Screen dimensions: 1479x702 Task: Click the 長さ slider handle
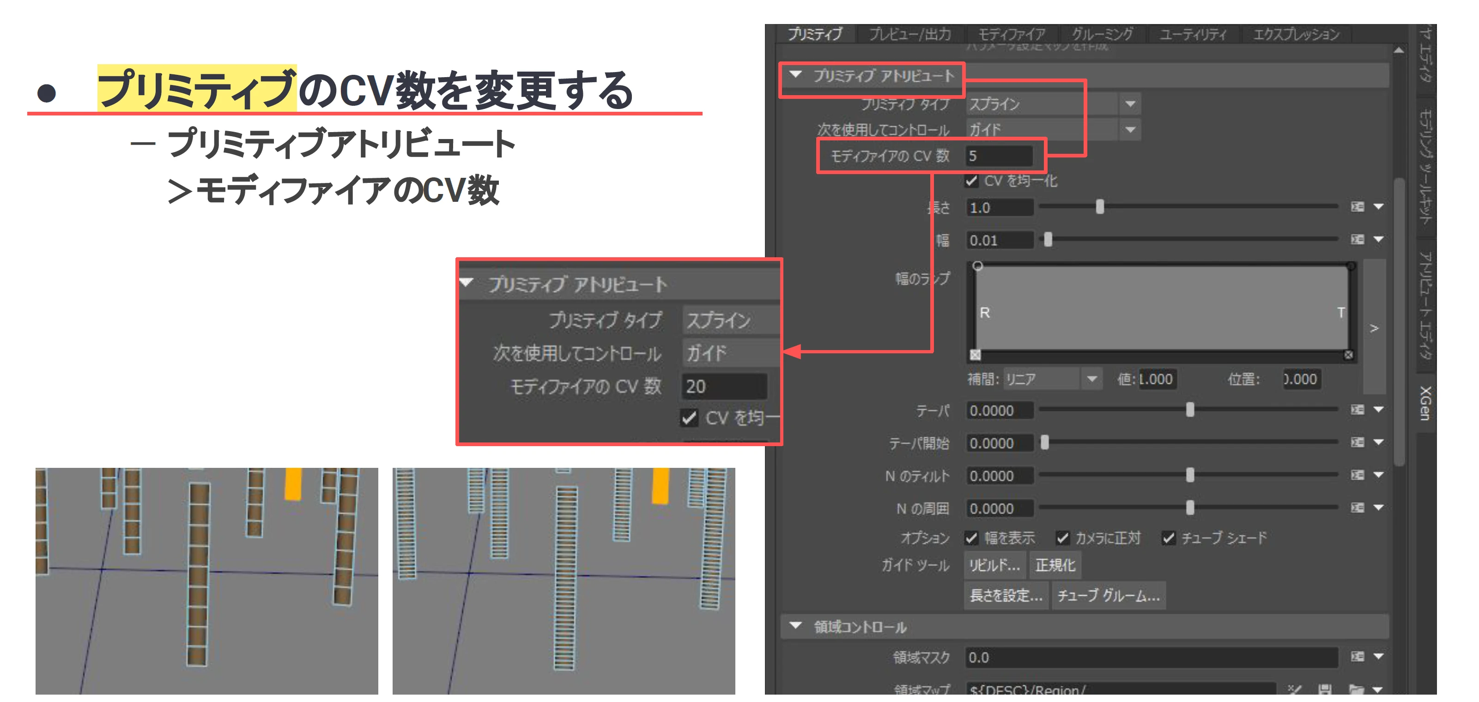[1099, 206]
